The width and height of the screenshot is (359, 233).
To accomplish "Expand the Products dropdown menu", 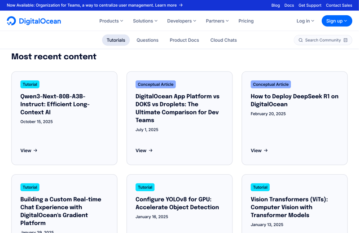I will pos(111,21).
